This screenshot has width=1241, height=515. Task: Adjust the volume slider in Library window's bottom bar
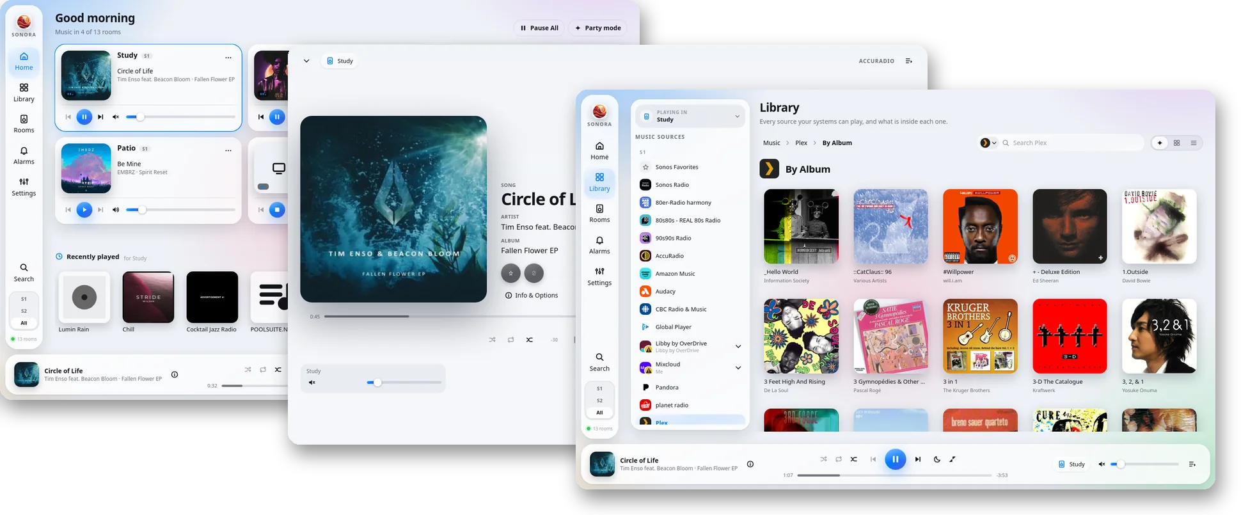pyautogui.click(x=1144, y=464)
